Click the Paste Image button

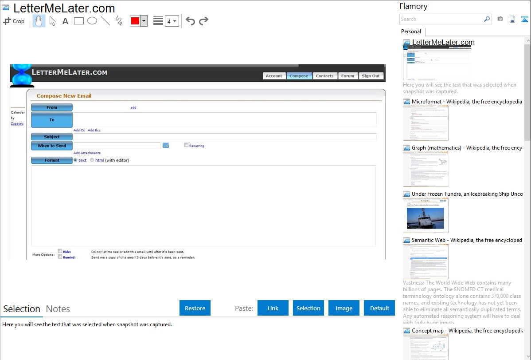point(344,308)
